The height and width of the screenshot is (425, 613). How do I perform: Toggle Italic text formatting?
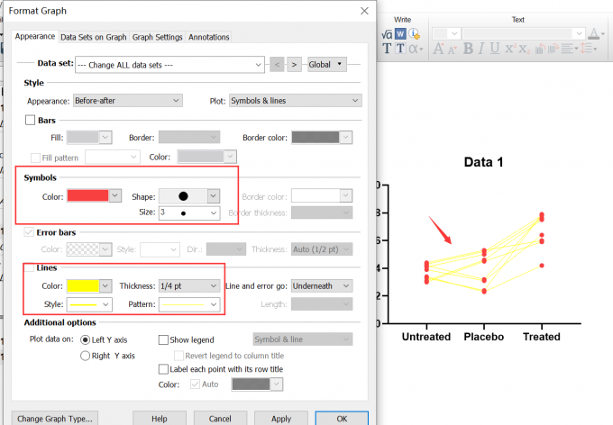[x=481, y=49]
